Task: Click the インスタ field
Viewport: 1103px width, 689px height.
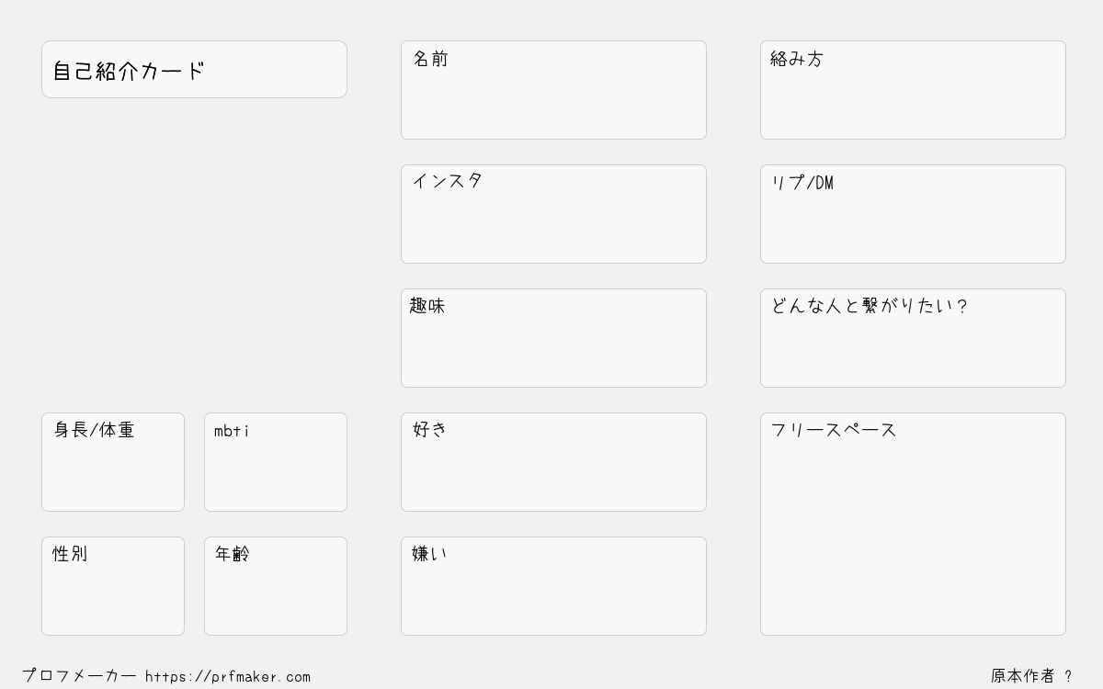Action: [x=553, y=214]
